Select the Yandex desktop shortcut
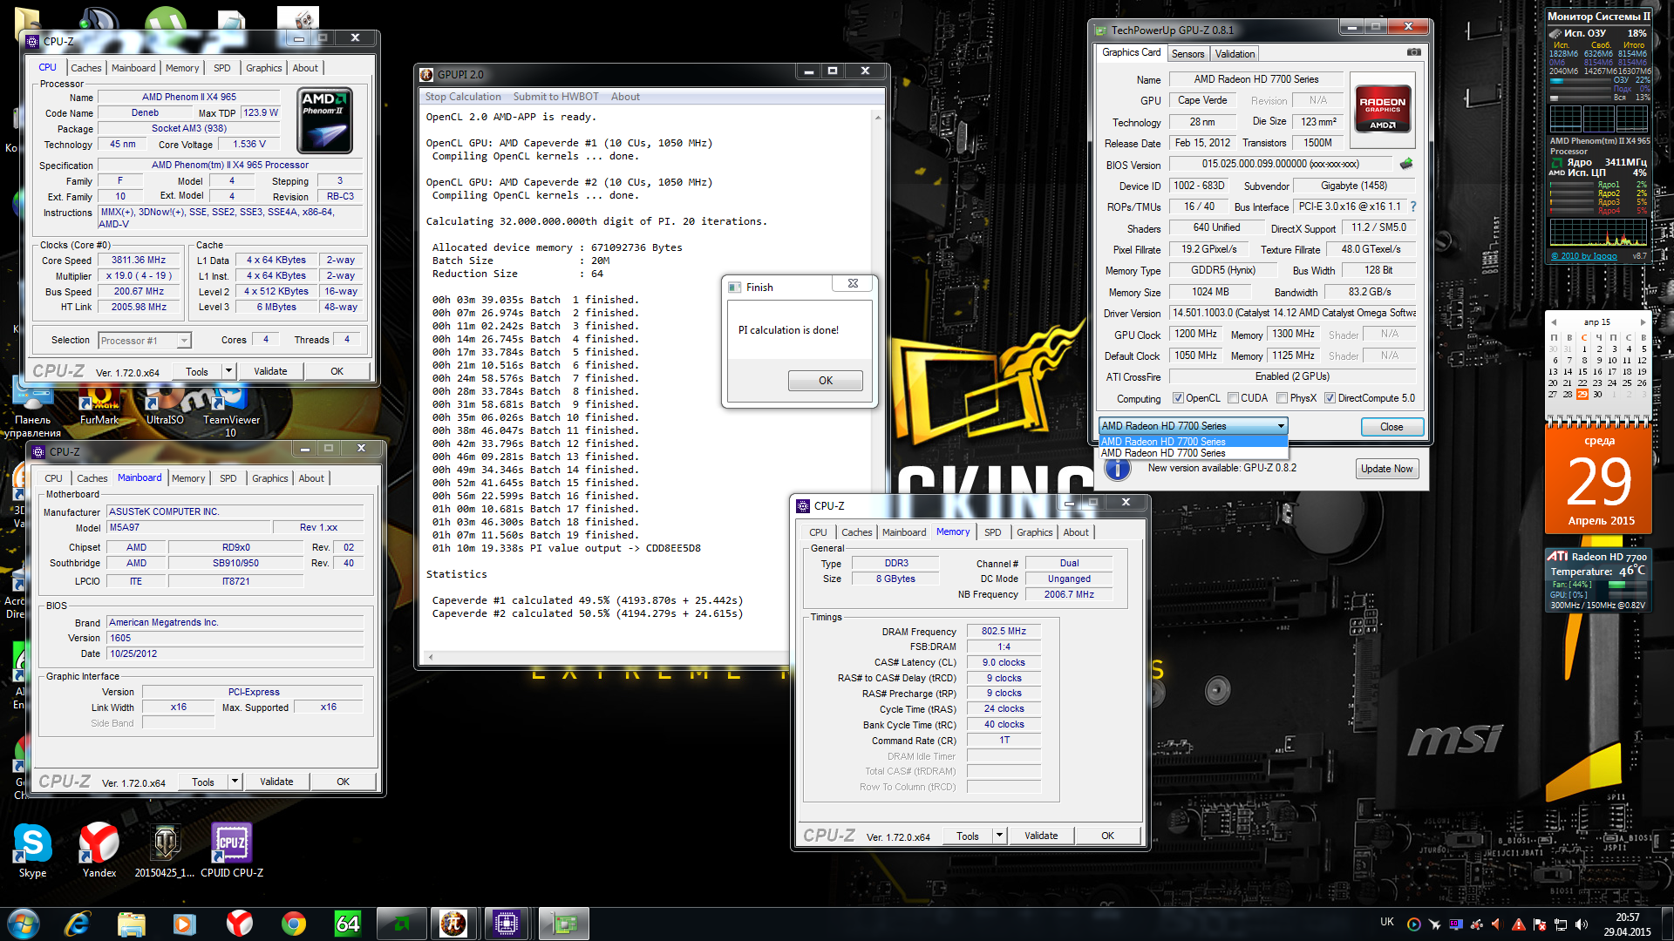This screenshot has height=941, width=1674. tap(99, 850)
